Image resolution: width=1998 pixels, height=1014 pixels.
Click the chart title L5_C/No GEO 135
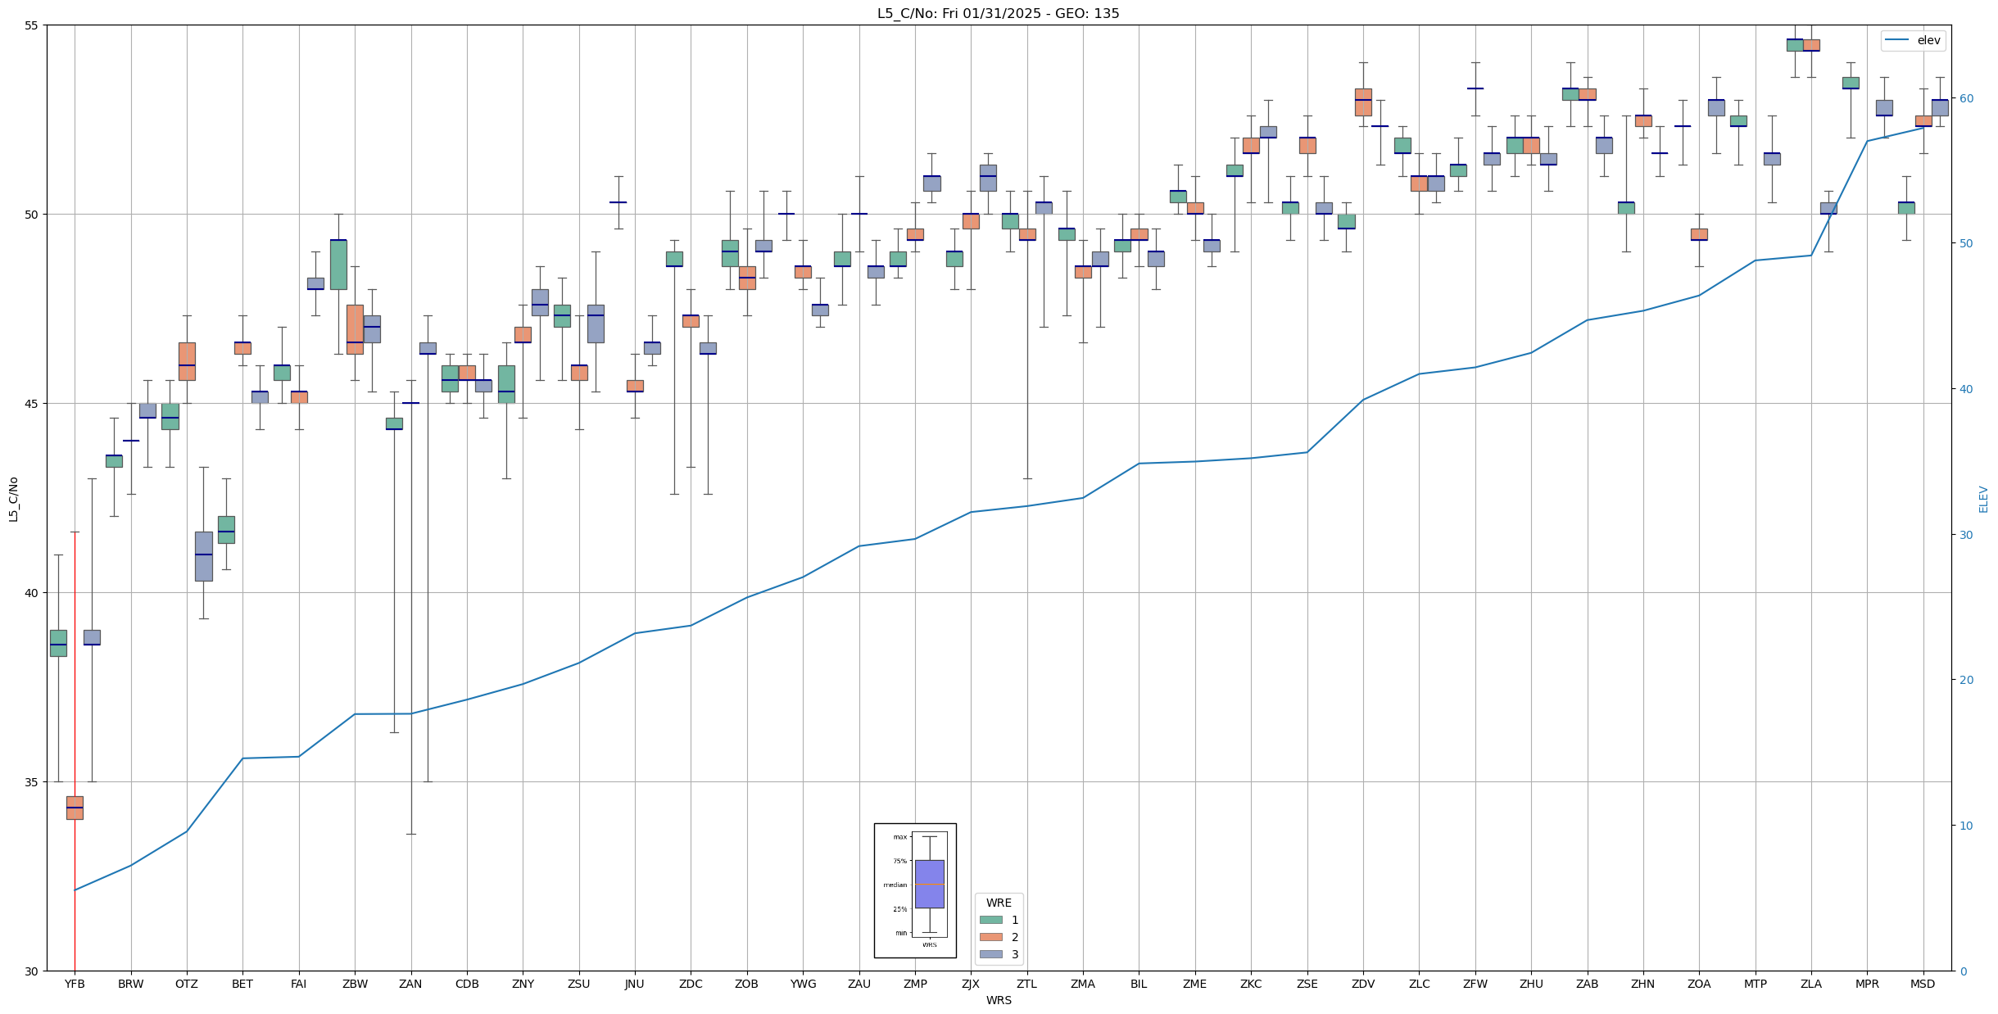(x=998, y=13)
